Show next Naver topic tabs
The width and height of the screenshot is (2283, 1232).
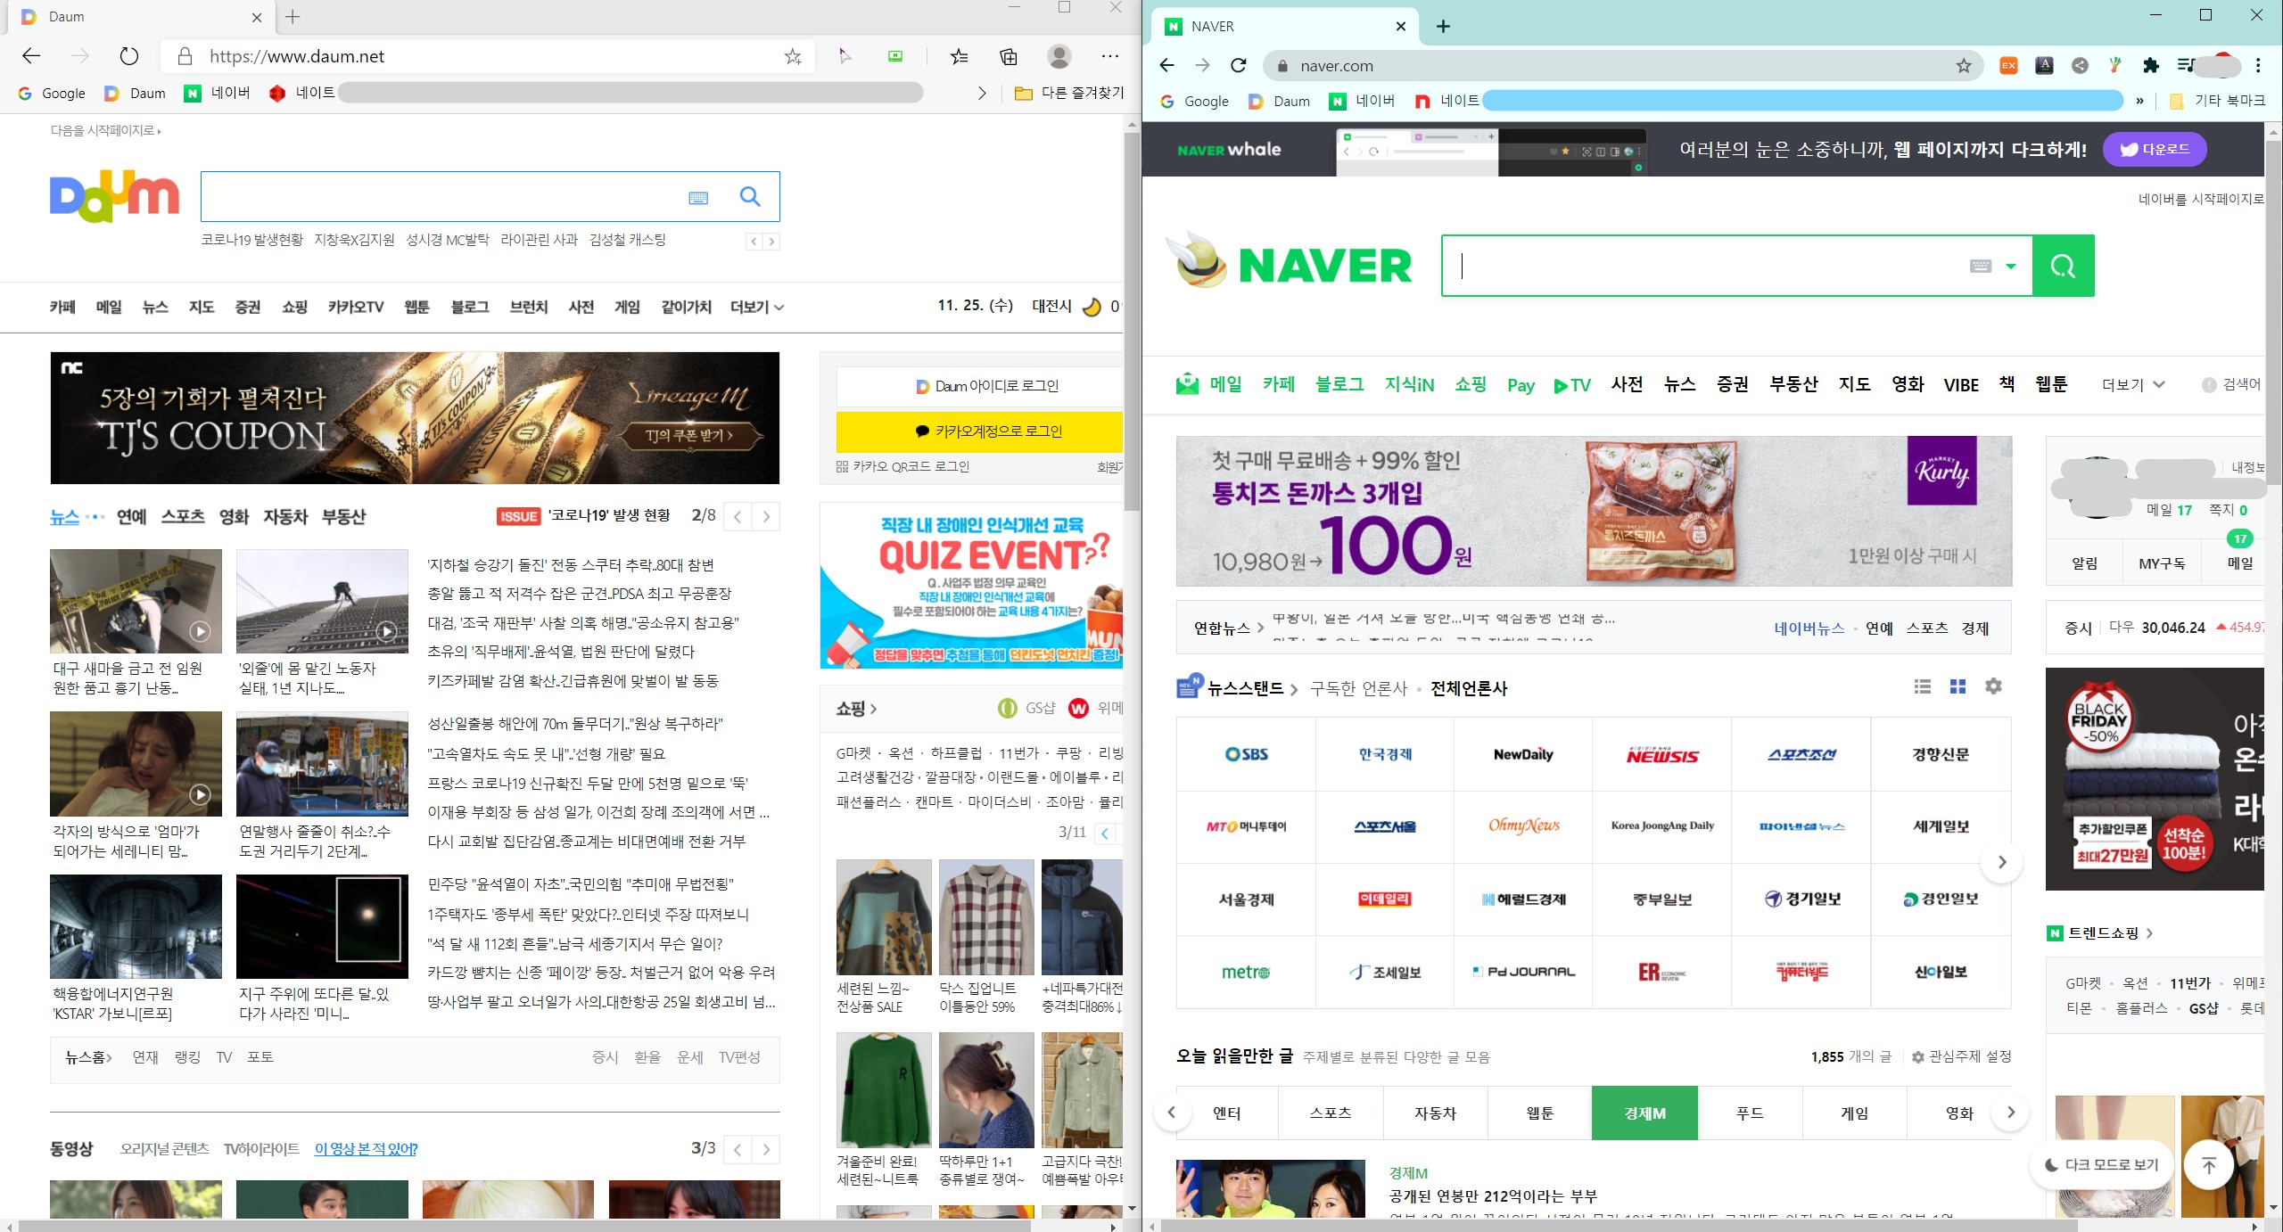tap(2010, 1113)
